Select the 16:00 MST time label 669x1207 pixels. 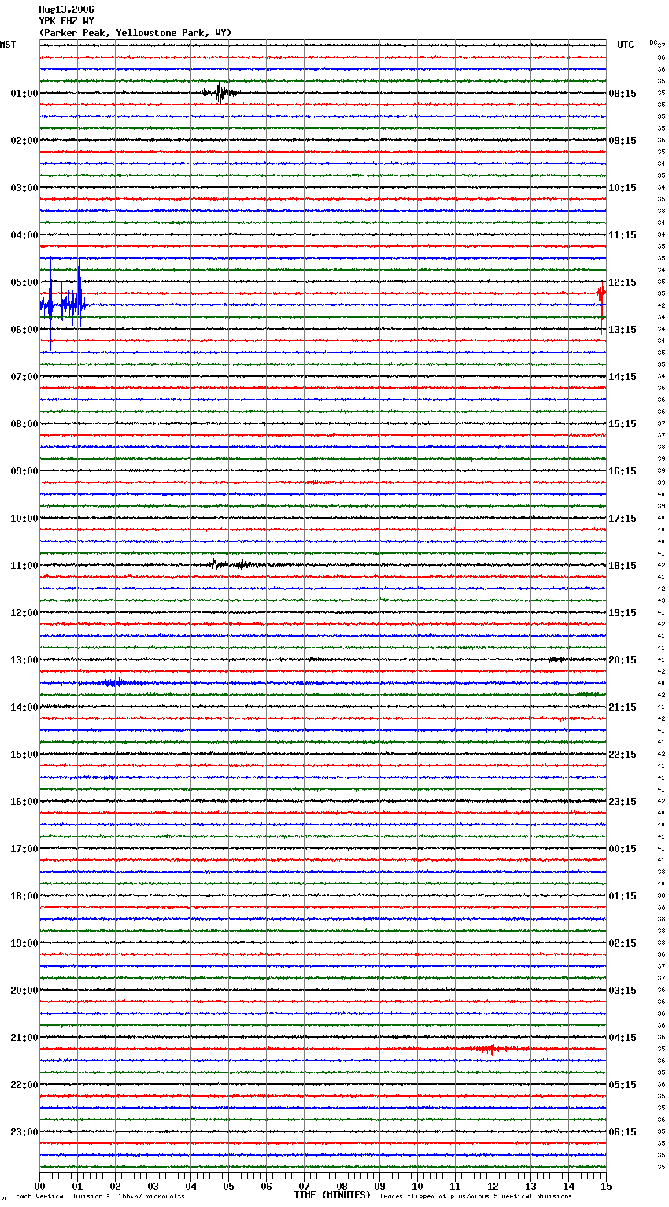pyautogui.click(x=24, y=802)
